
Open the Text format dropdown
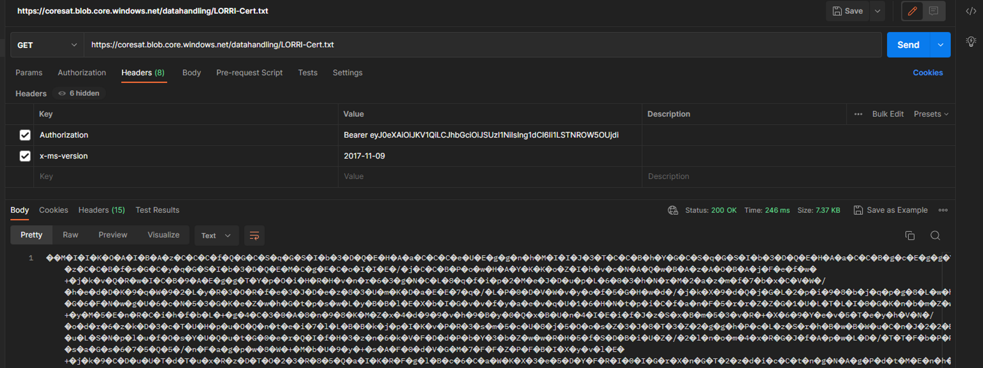pyautogui.click(x=216, y=236)
